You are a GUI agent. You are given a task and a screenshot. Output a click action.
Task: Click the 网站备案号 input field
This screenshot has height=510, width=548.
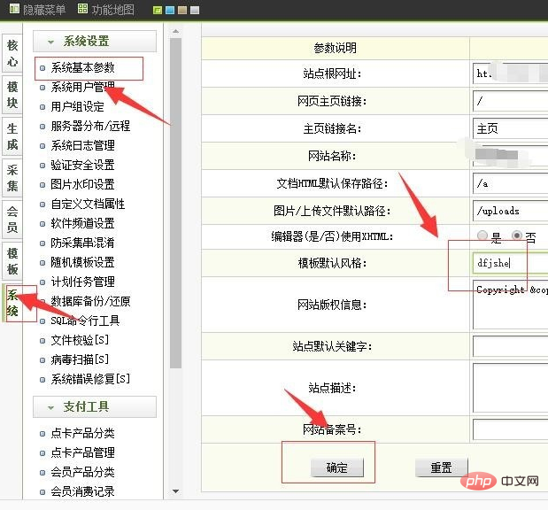pos(510,429)
